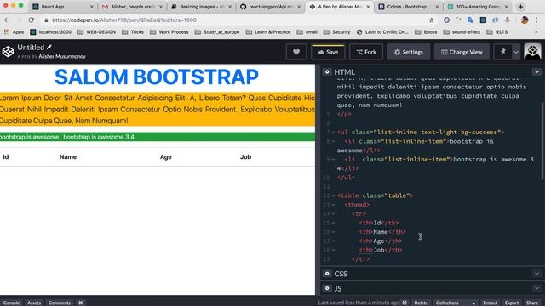The height and width of the screenshot is (306, 545).
Task: Bookmark this page with star icon
Action: pyautogui.click(x=432, y=20)
